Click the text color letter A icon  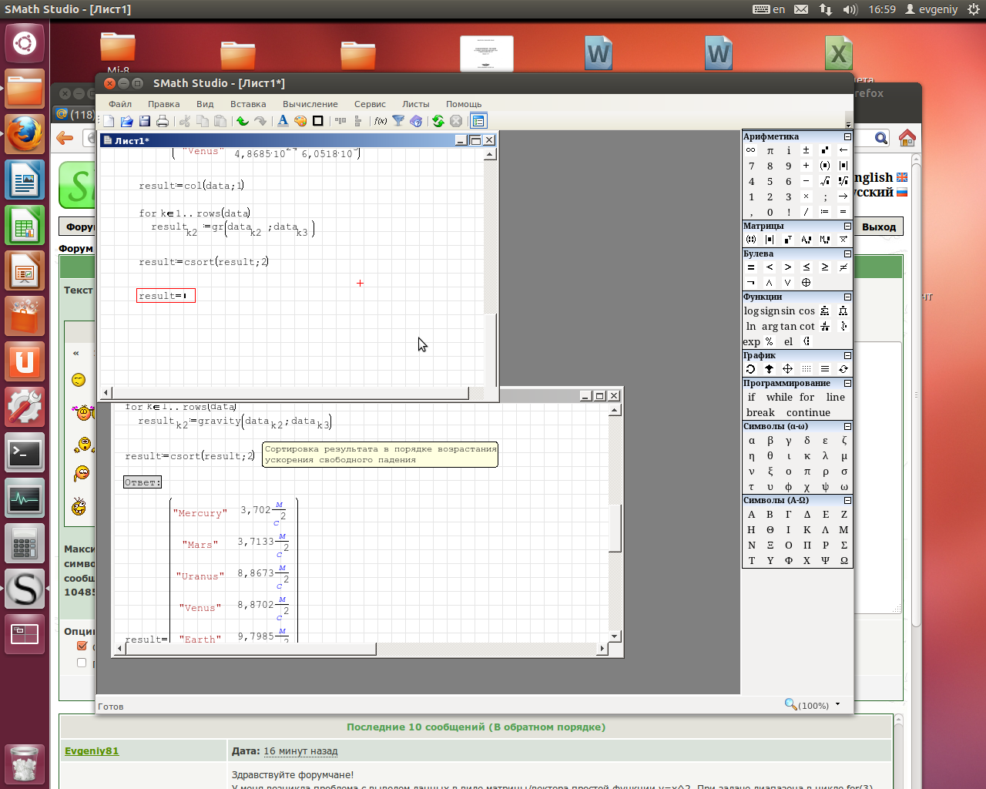point(283,121)
